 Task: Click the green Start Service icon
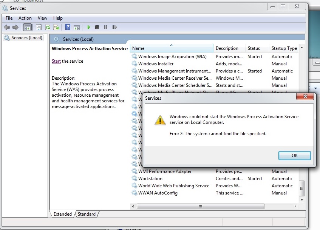point(88,27)
